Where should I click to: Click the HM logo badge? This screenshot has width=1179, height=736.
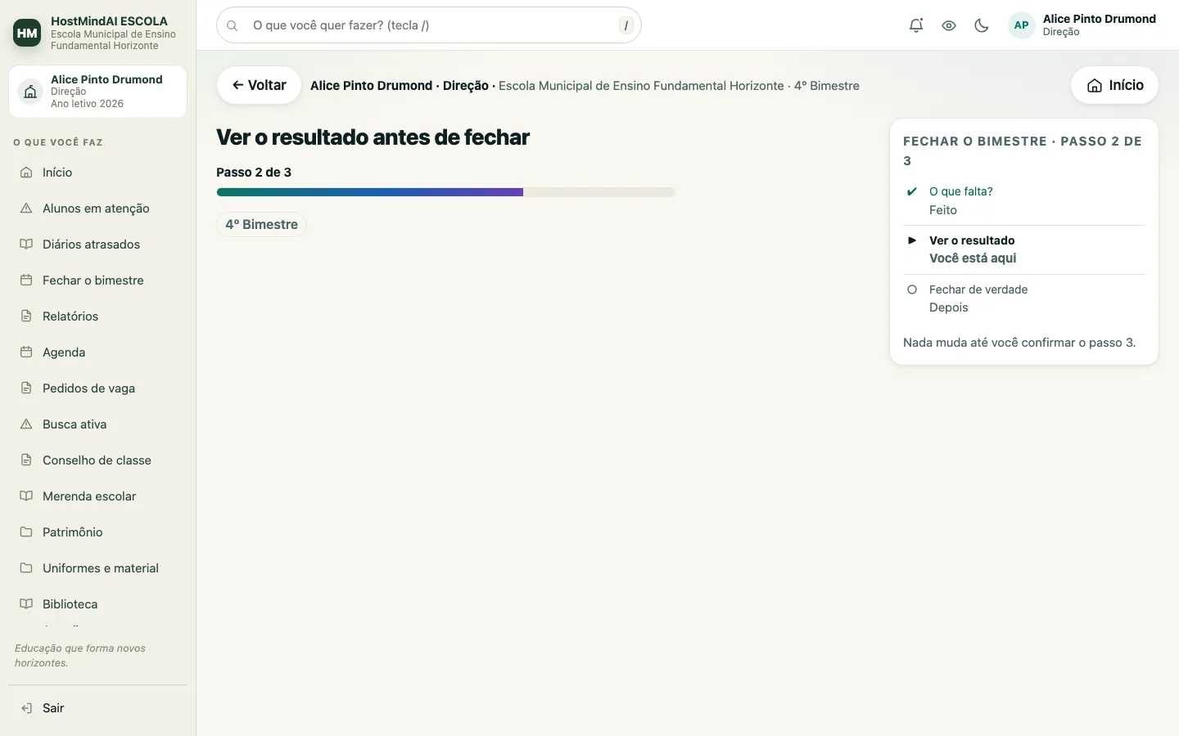pyautogui.click(x=27, y=33)
